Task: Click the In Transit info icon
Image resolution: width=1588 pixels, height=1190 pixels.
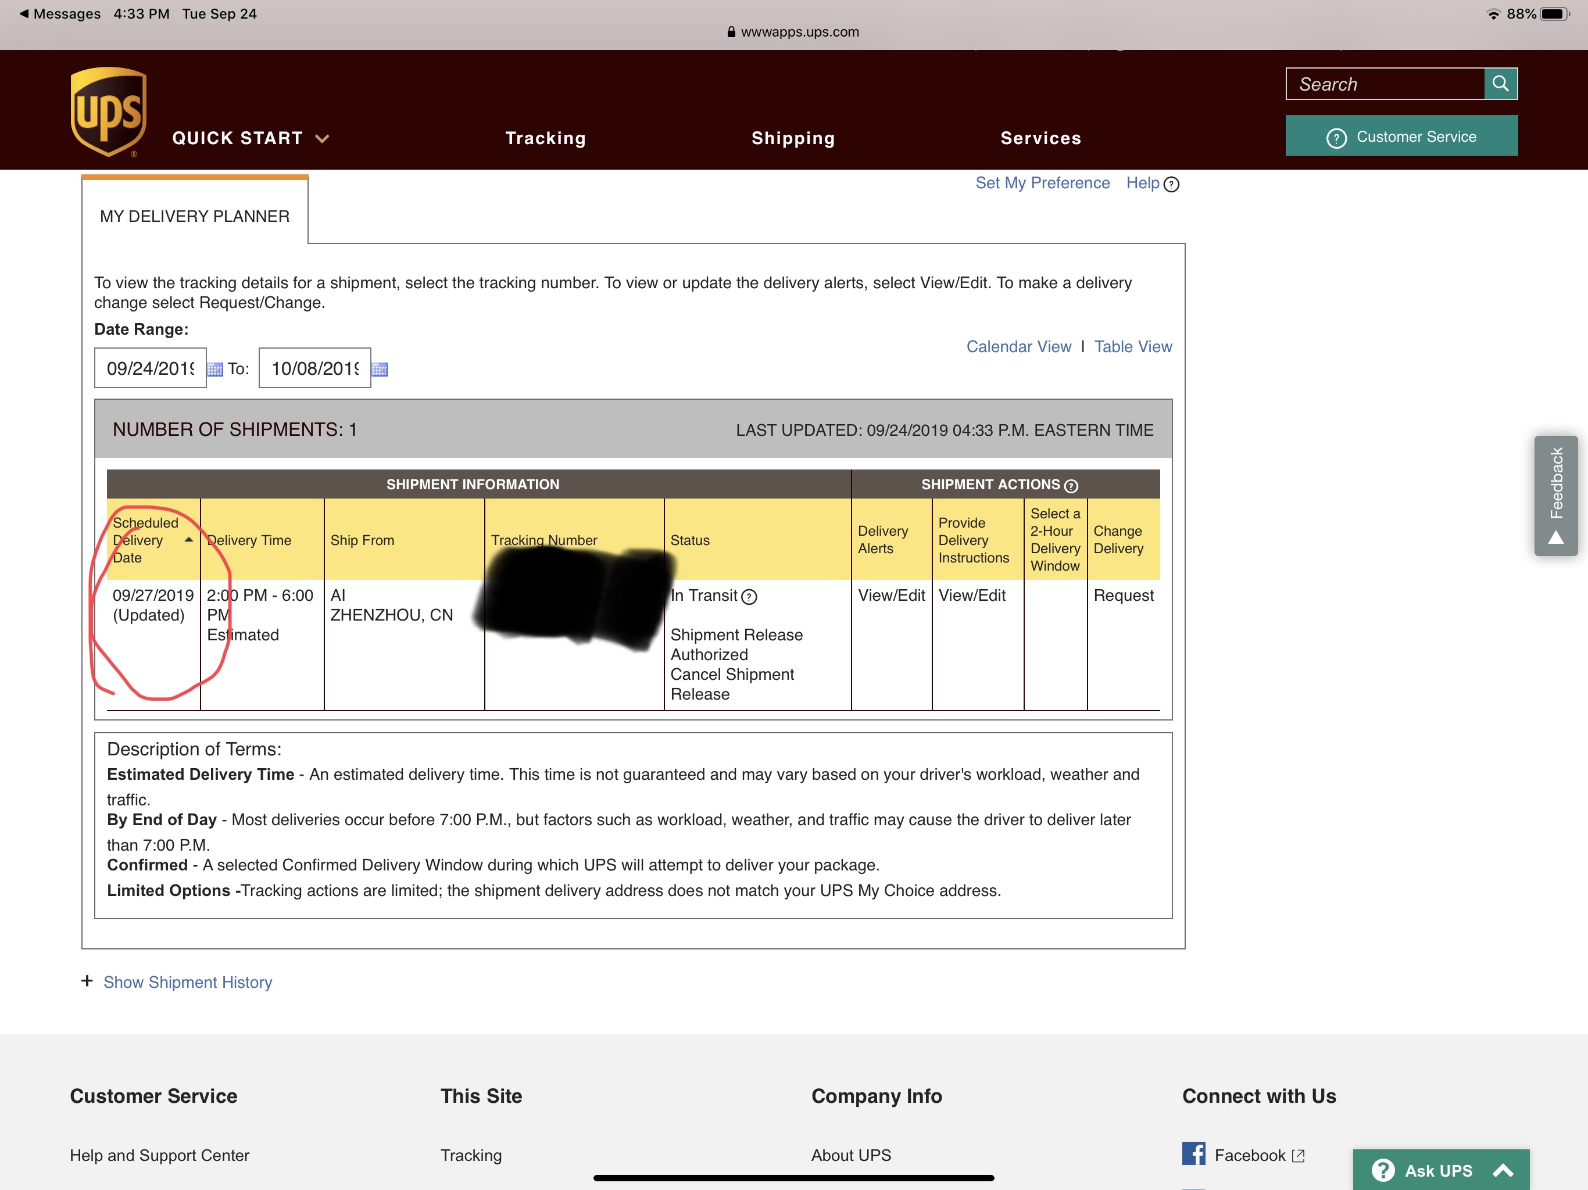Action: click(749, 597)
